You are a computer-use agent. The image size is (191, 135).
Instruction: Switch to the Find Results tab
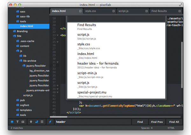pyautogui.click(x=166, y=11)
